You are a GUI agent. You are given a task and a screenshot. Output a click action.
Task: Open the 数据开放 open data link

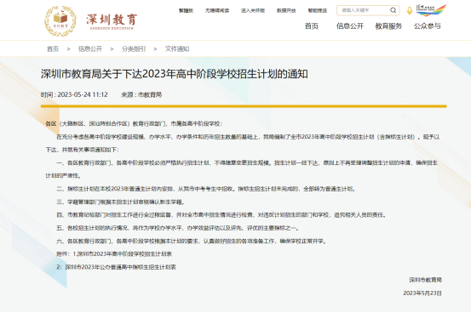click(286, 10)
